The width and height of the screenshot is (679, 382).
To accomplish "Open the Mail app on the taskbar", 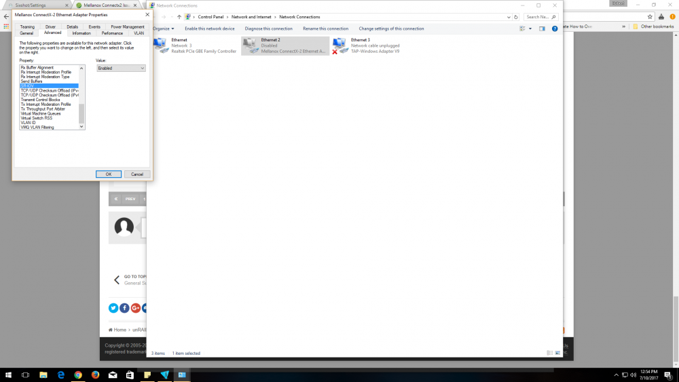I will (113, 375).
